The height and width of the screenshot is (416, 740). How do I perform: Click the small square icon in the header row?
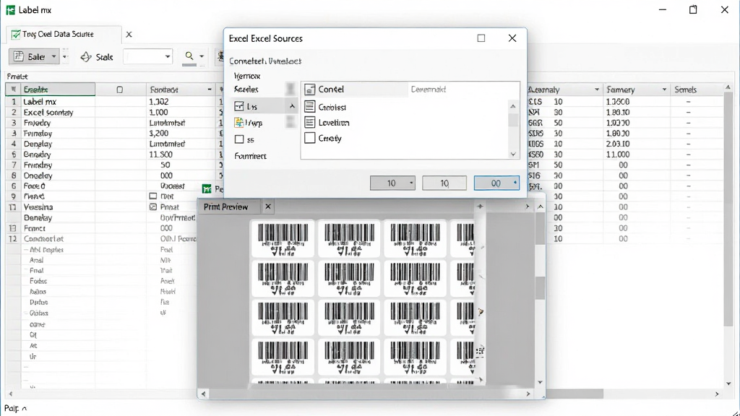coord(120,90)
